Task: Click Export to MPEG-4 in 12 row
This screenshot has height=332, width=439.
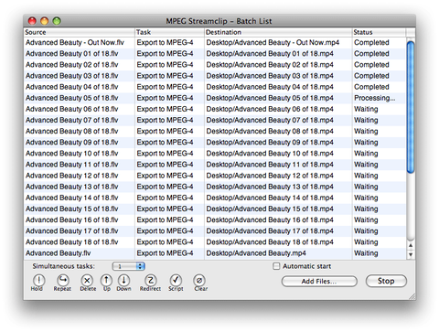Action: pyautogui.click(x=165, y=176)
